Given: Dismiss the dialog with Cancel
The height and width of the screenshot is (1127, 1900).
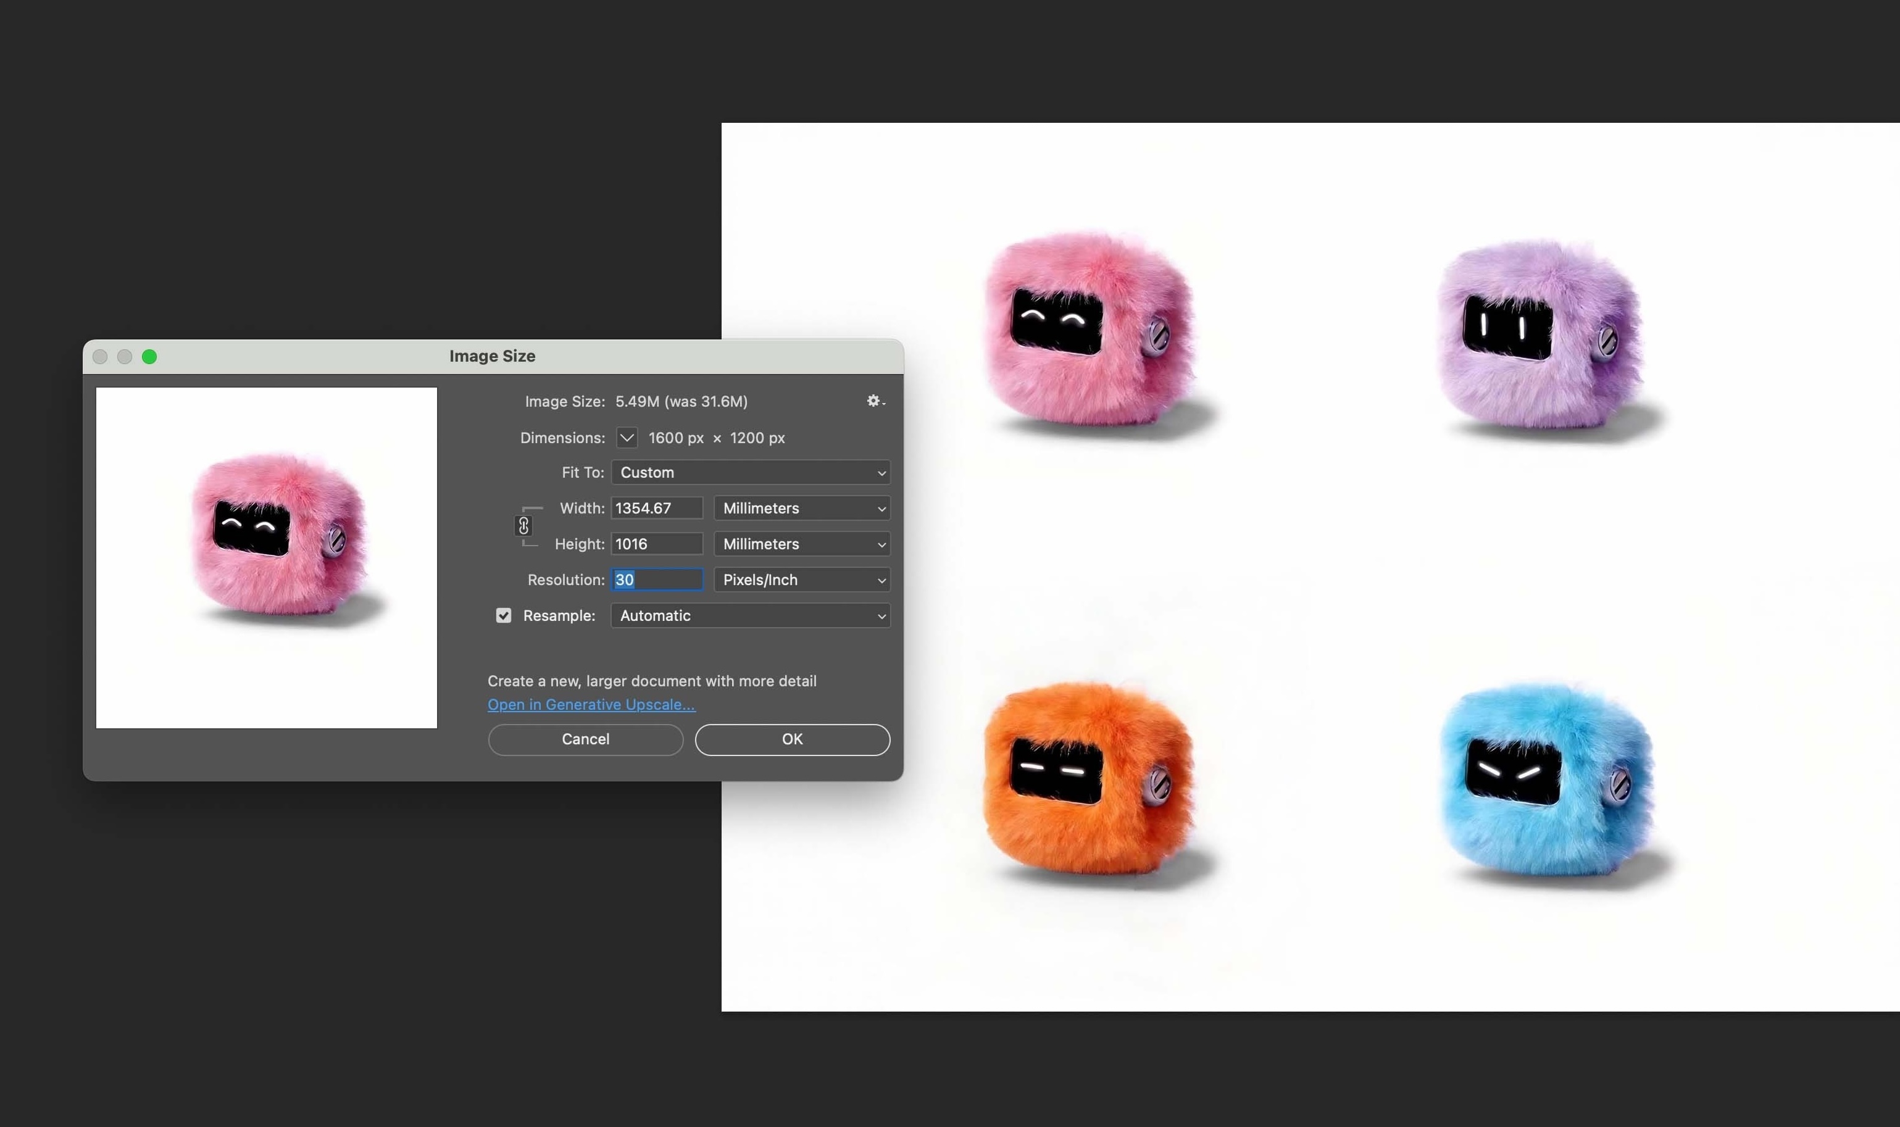Looking at the screenshot, I should point(585,739).
